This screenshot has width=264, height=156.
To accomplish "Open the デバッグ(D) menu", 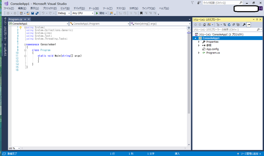I will [79, 8].
